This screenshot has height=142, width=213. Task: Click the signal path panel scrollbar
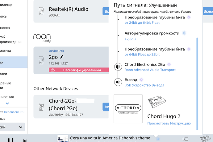pyautogui.click(x=197, y=84)
